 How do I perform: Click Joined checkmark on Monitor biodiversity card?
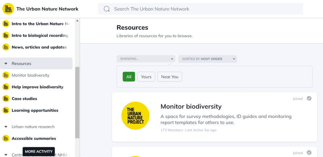tap(309, 98)
